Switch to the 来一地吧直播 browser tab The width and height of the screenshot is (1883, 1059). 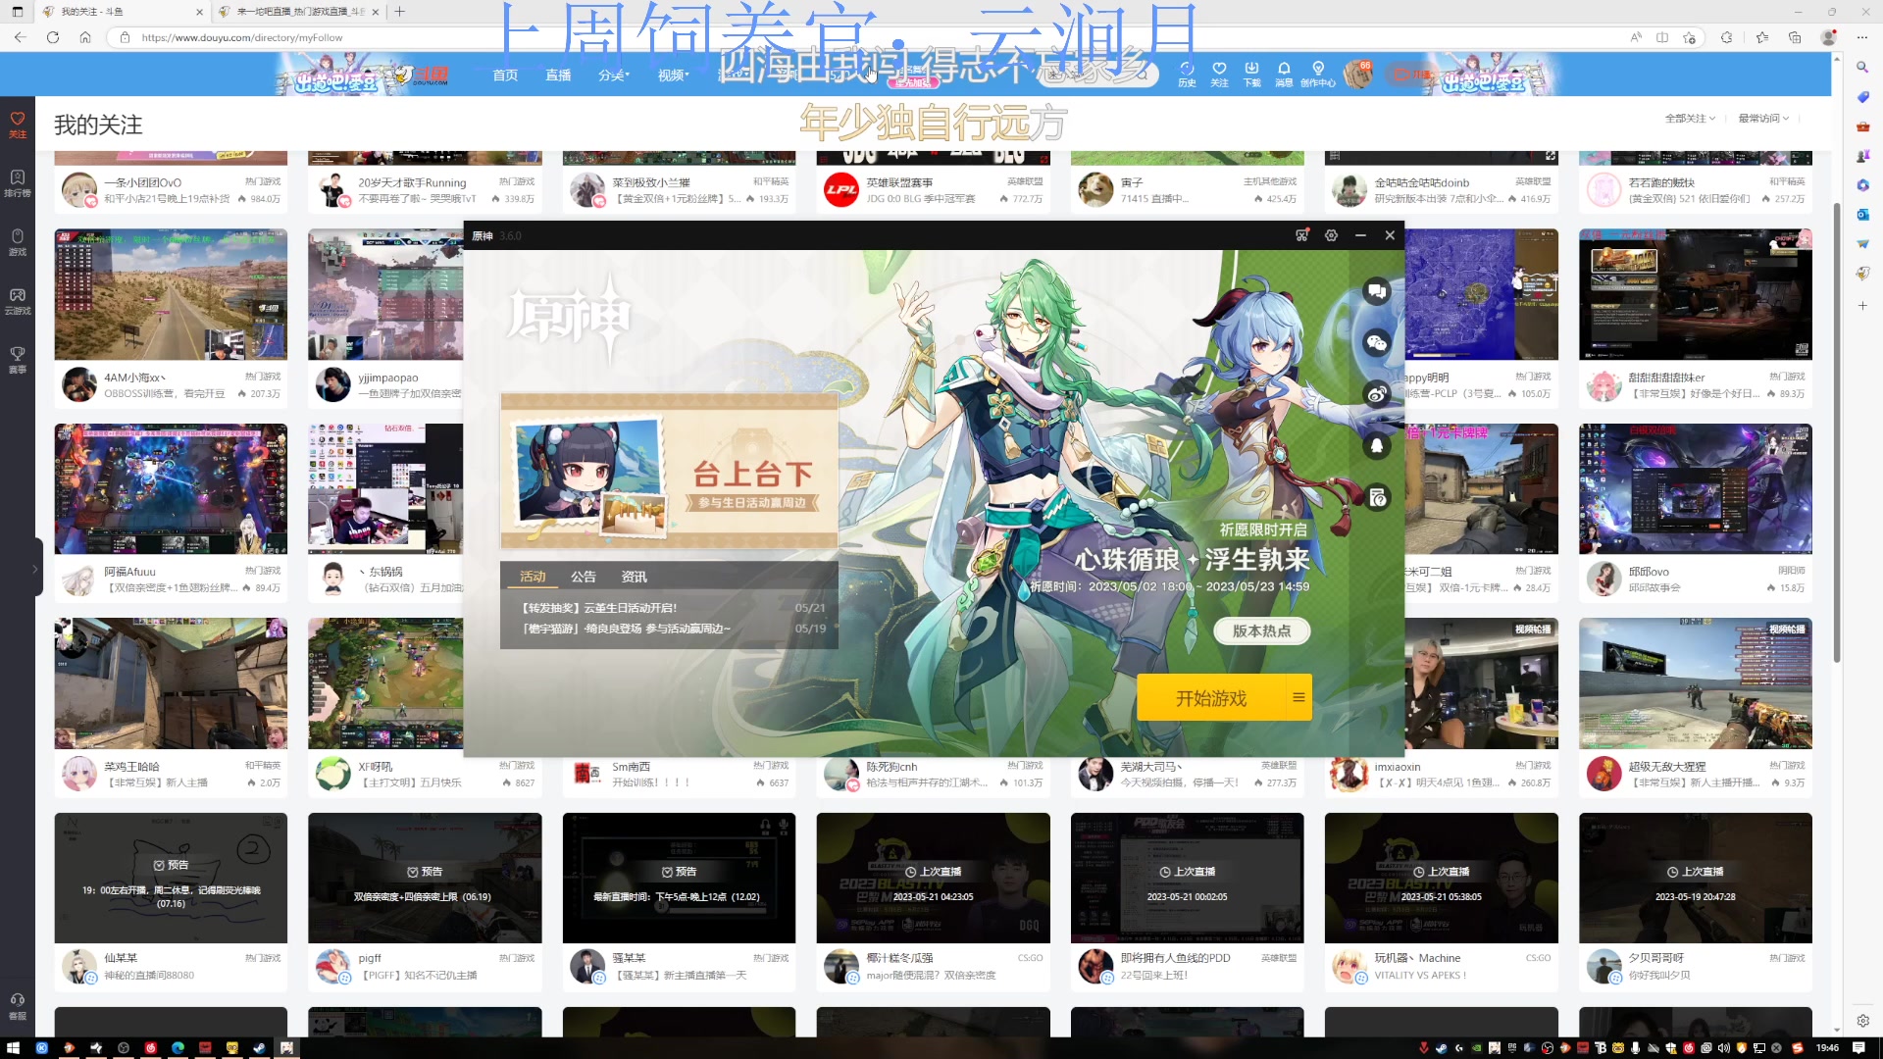(x=299, y=12)
